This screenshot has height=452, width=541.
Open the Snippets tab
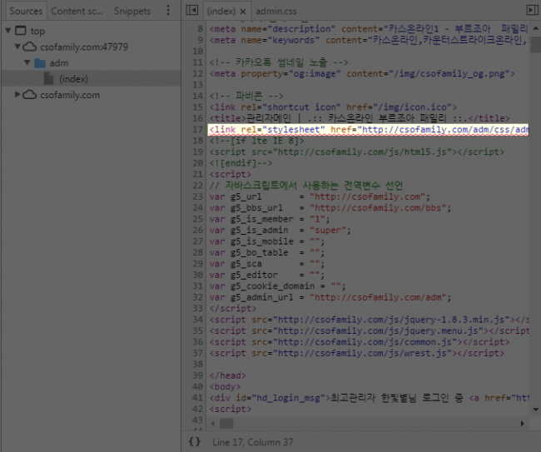(x=132, y=11)
